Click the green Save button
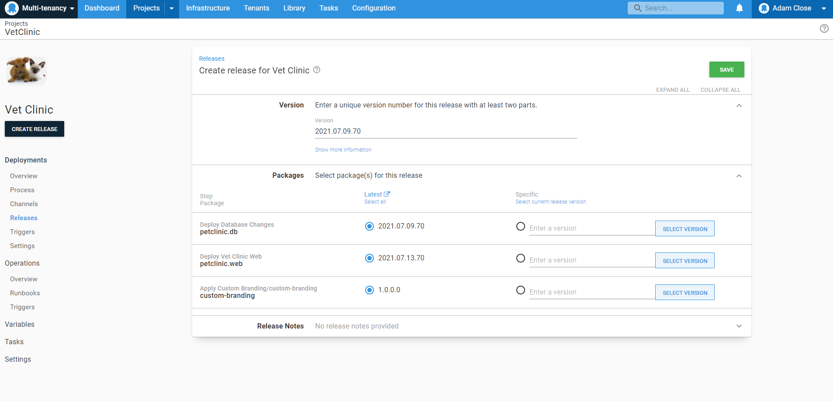Viewport: 833px width, 401px height. pyautogui.click(x=726, y=70)
